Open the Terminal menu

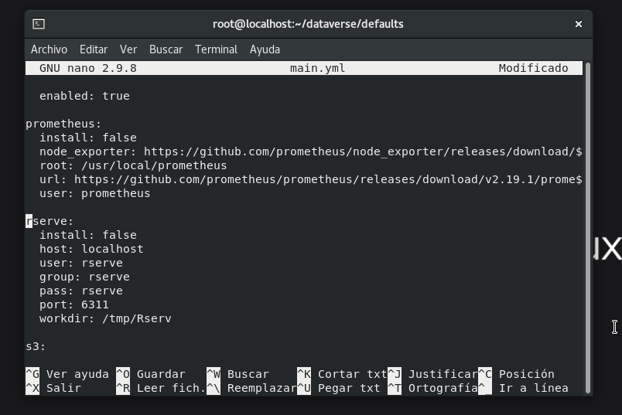[216, 49]
